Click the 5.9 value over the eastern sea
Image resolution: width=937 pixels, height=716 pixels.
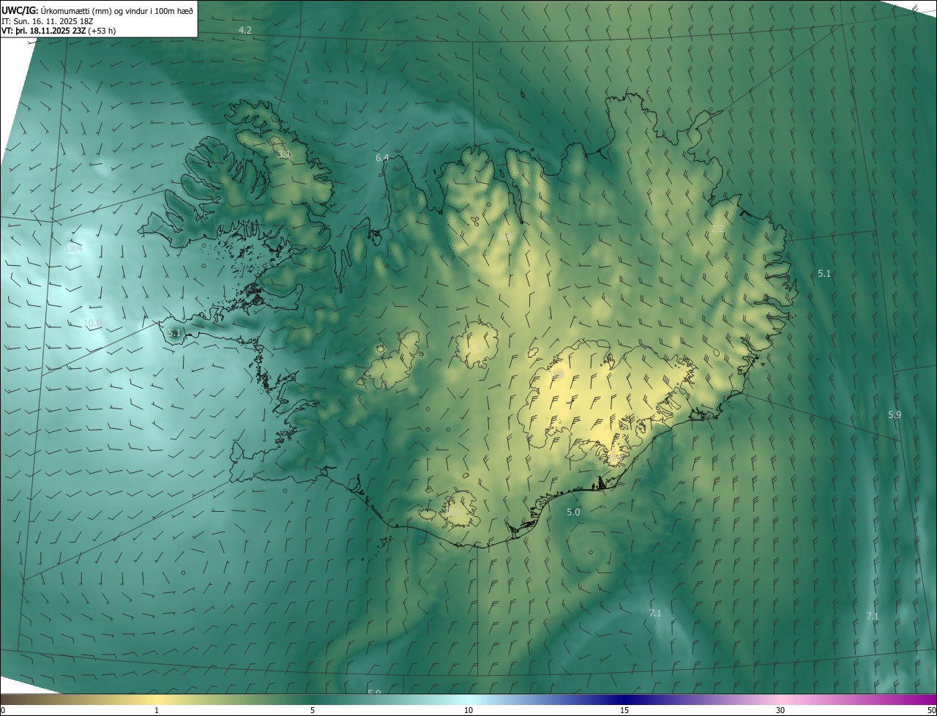click(x=895, y=414)
